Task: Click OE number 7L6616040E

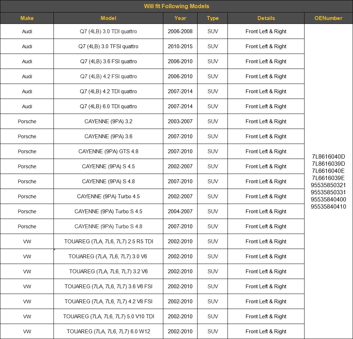Action: click(328, 171)
